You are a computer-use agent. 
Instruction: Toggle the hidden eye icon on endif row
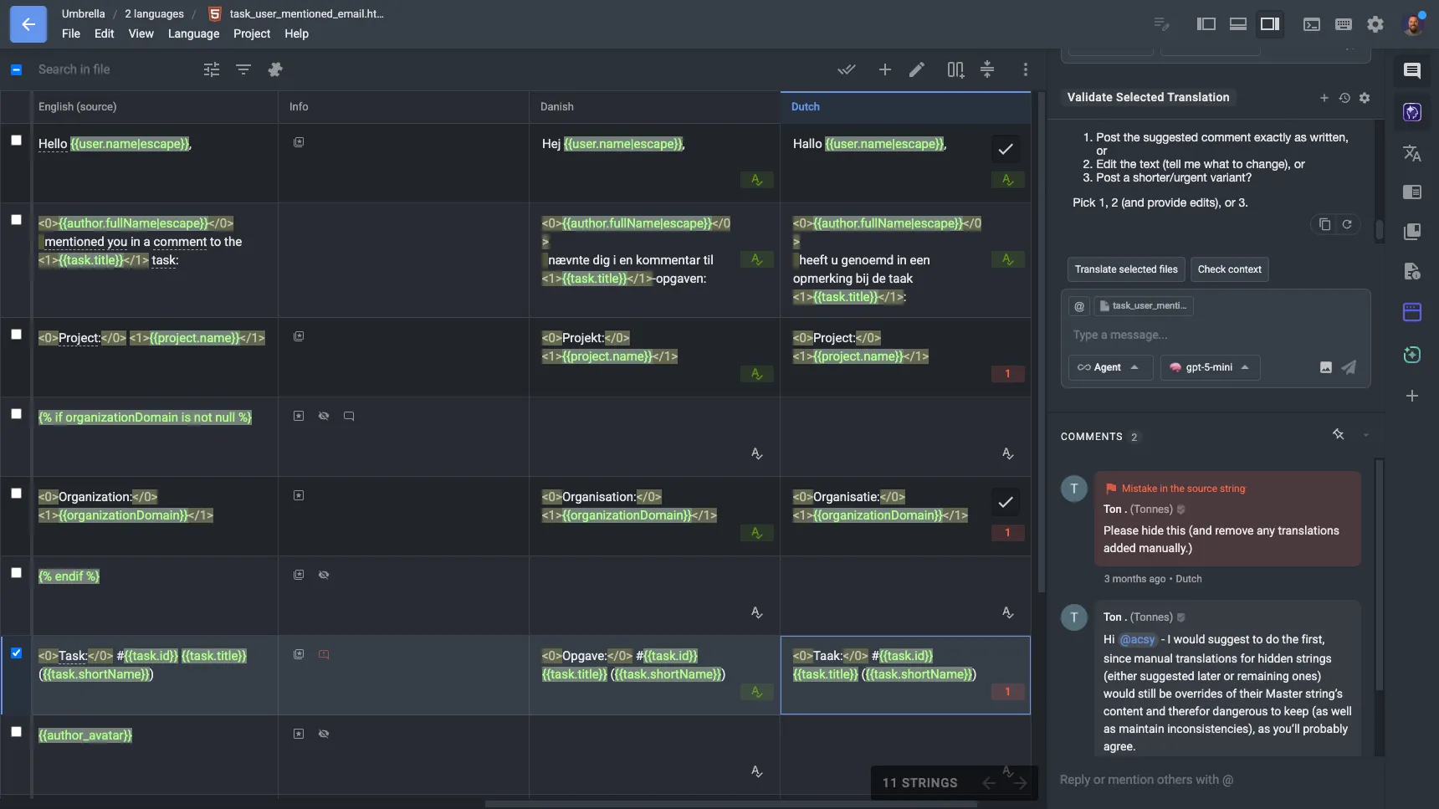[324, 575]
